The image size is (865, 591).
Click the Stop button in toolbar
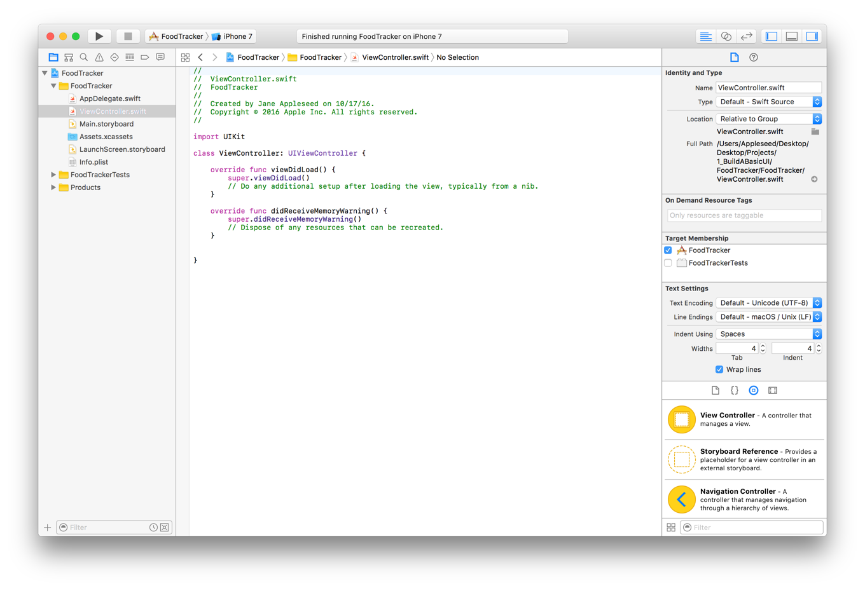coord(128,36)
